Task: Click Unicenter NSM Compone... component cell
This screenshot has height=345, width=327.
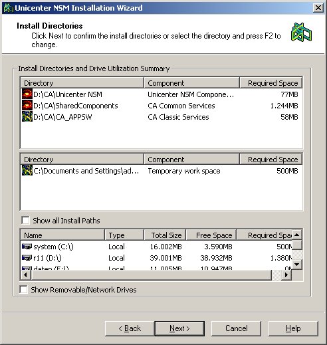Action: 191,94
